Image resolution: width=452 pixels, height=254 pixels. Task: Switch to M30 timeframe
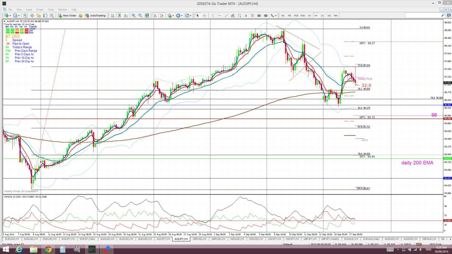(x=303, y=15)
